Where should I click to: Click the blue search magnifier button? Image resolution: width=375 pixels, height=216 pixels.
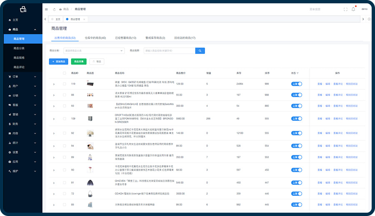point(200,51)
